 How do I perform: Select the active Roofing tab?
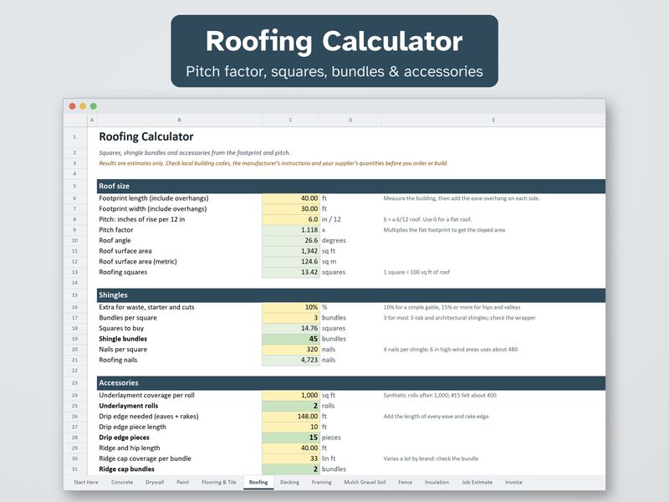click(258, 482)
